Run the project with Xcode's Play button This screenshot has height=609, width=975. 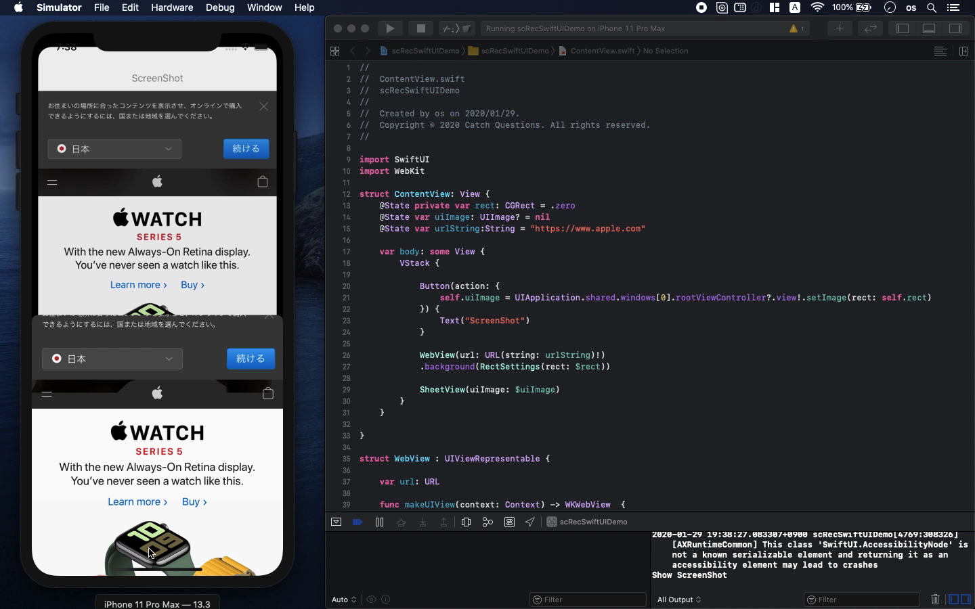389,28
